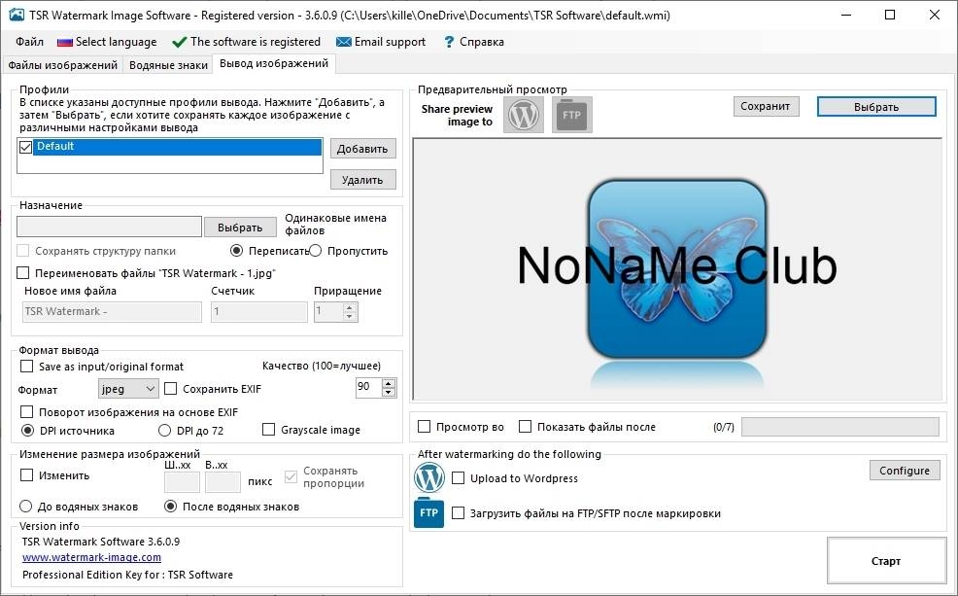The height and width of the screenshot is (596, 958).
Task: Select the Переписать radio button
Action: pyautogui.click(x=236, y=251)
